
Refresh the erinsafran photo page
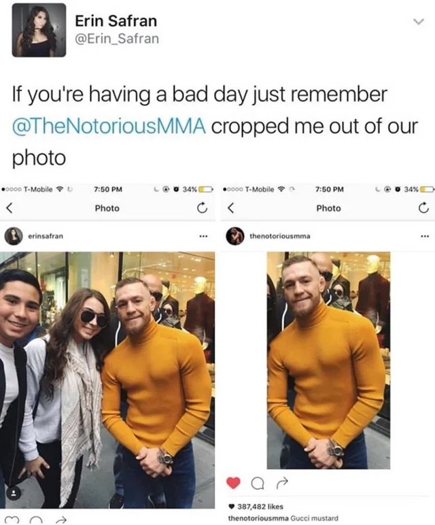click(202, 208)
